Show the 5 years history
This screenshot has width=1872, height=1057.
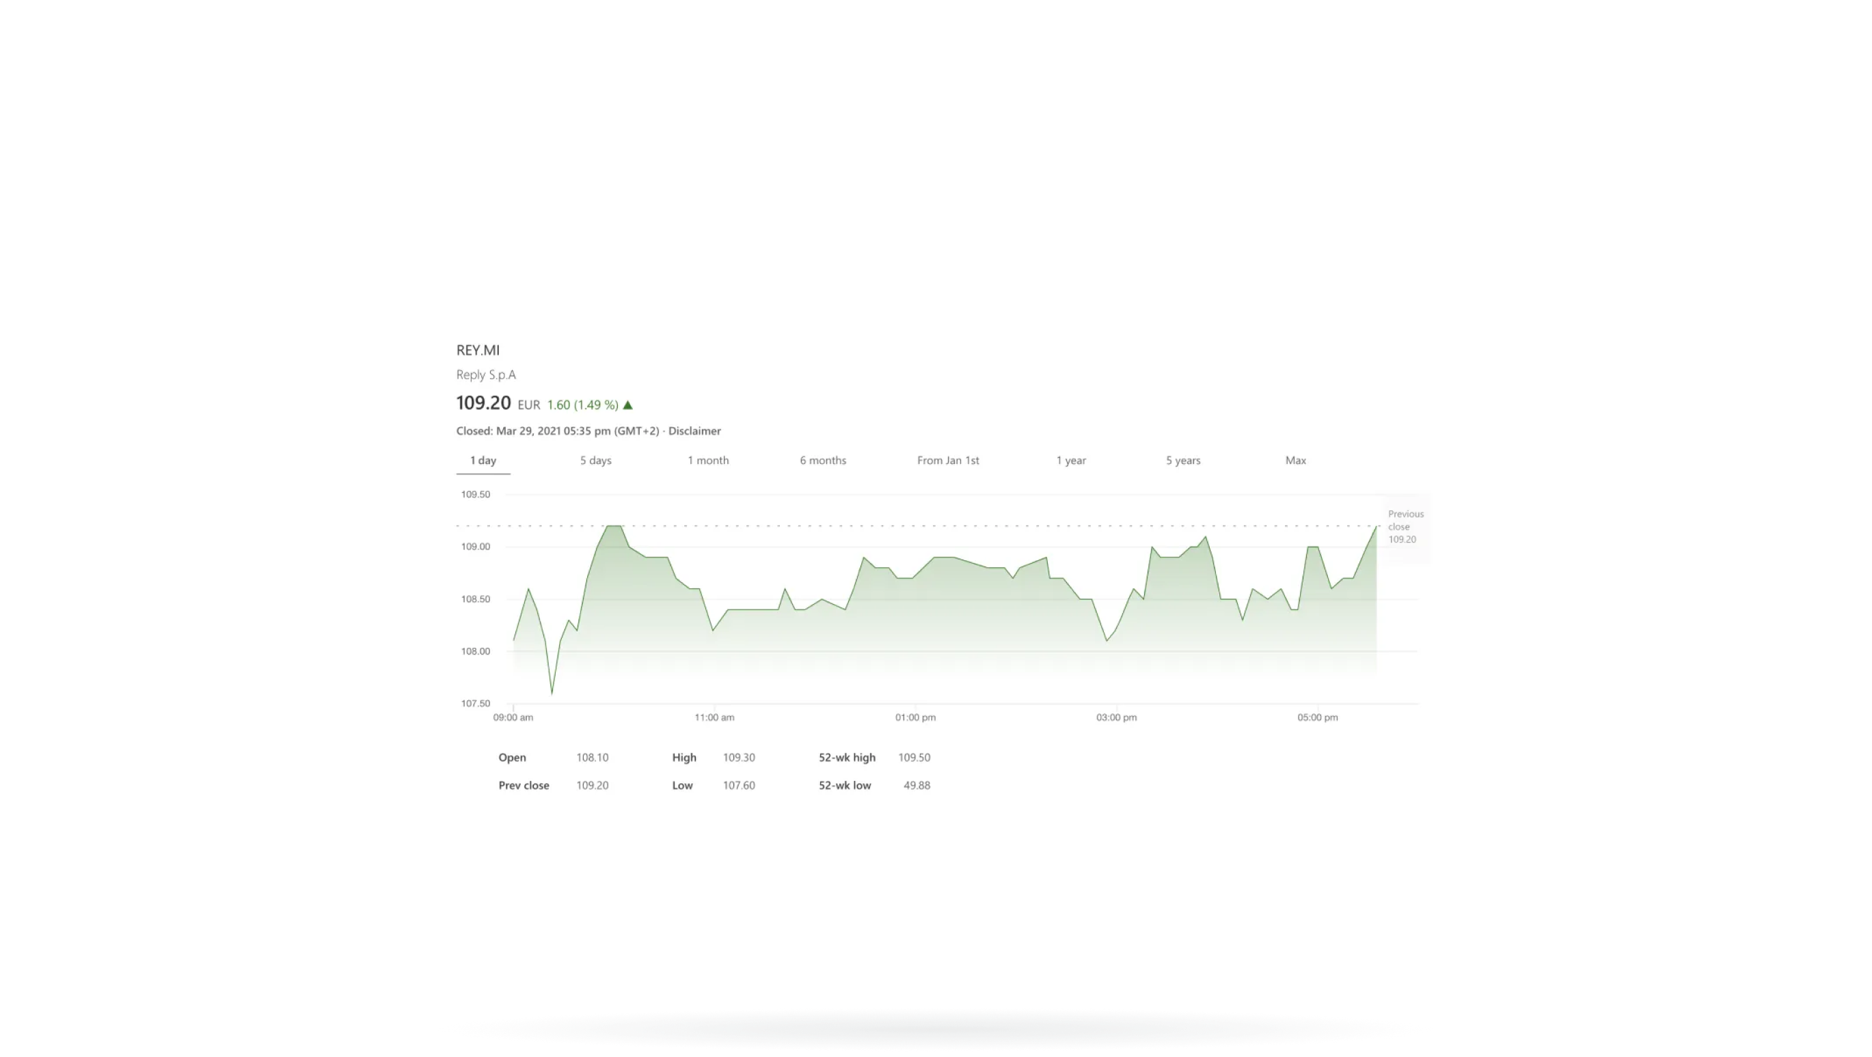(1183, 460)
